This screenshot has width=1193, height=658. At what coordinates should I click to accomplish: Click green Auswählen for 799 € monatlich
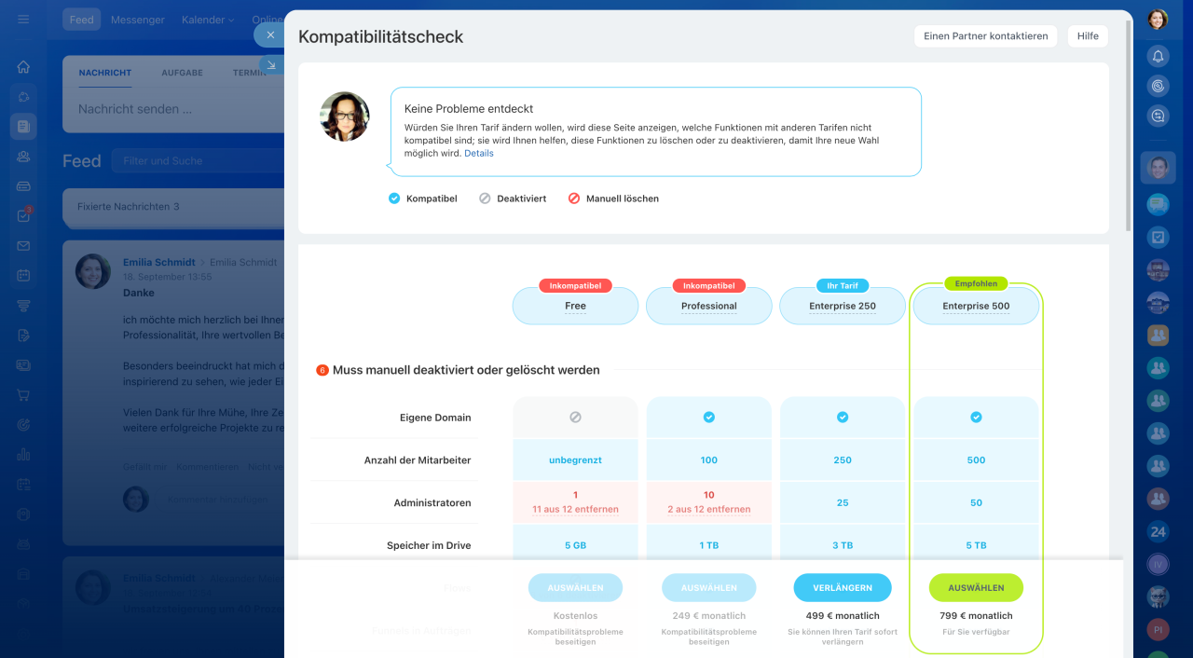click(976, 588)
